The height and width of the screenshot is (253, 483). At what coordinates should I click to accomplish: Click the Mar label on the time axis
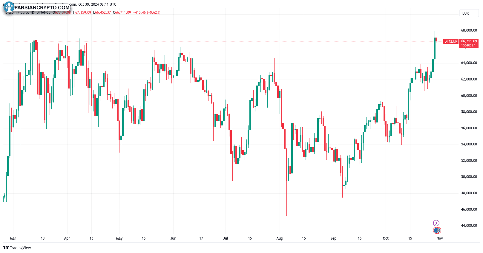[13, 238]
